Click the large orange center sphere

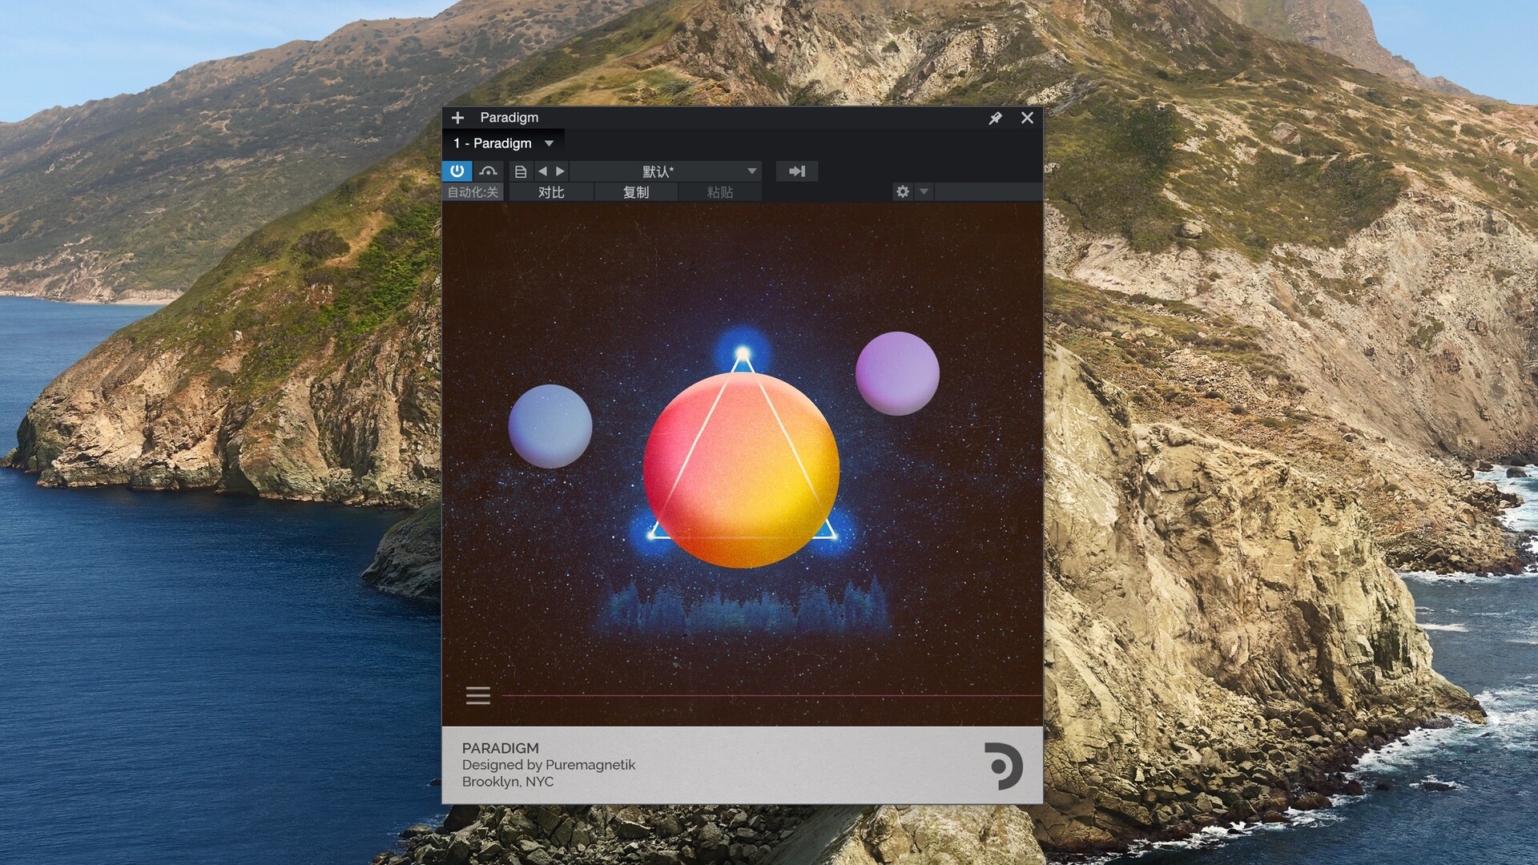741,470
